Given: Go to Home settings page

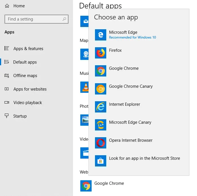Looking at the screenshot, I should (19, 6).
